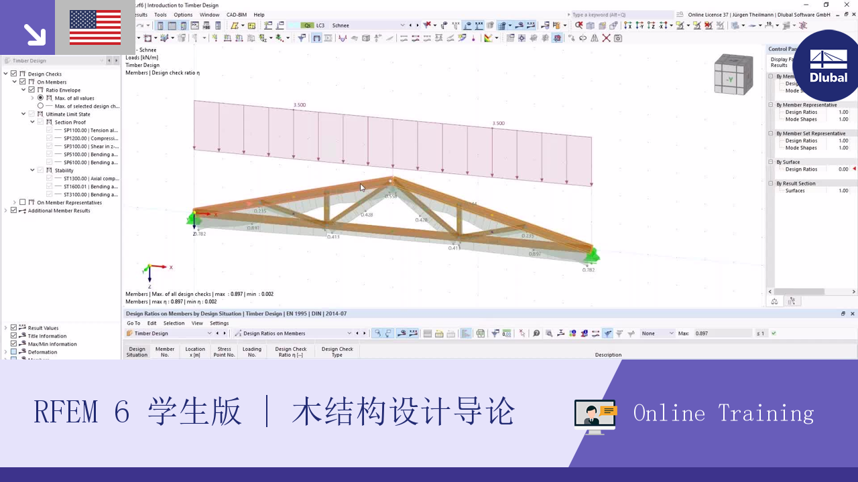Viewport: 858px width, 482px height.
Task: Open the Help menu
Action: click(x=259, y=15)
